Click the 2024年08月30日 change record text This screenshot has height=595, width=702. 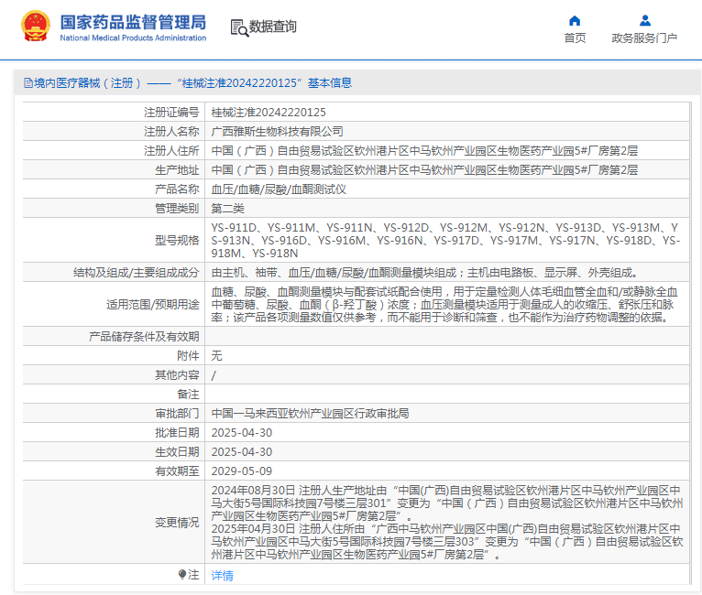click(x=447, y=503)
